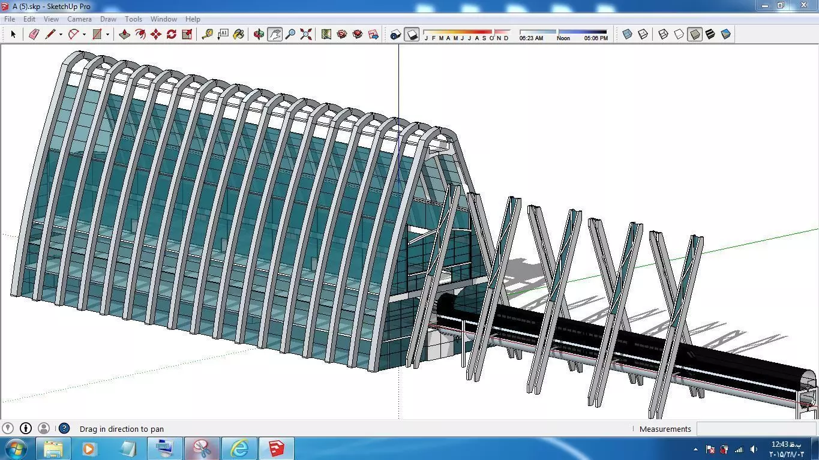Open the Arc tool dropdown arrow
The image size is (819, 460).
(84, 34)
